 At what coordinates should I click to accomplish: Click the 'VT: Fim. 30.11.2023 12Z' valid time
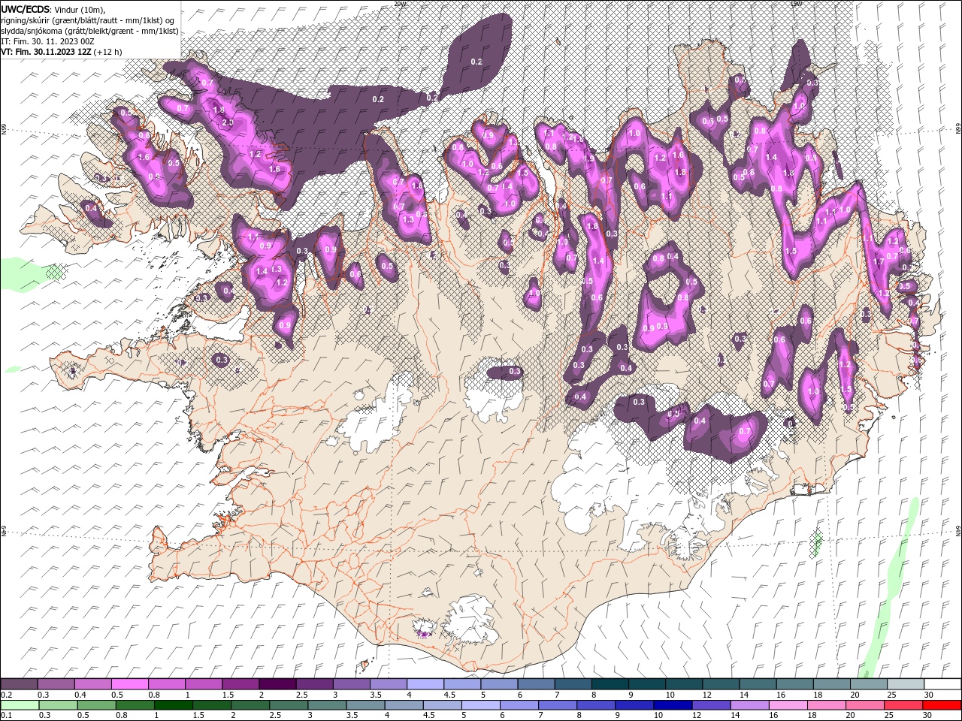pyautogui.click(x=46, y=52)
